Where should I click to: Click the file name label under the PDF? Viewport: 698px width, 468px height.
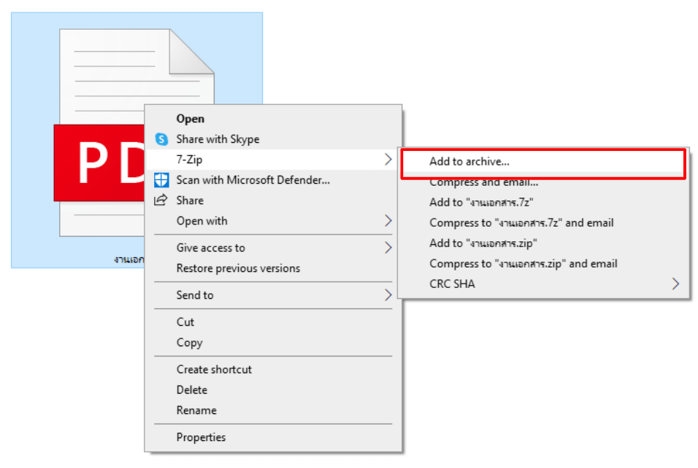coord(129,259)
